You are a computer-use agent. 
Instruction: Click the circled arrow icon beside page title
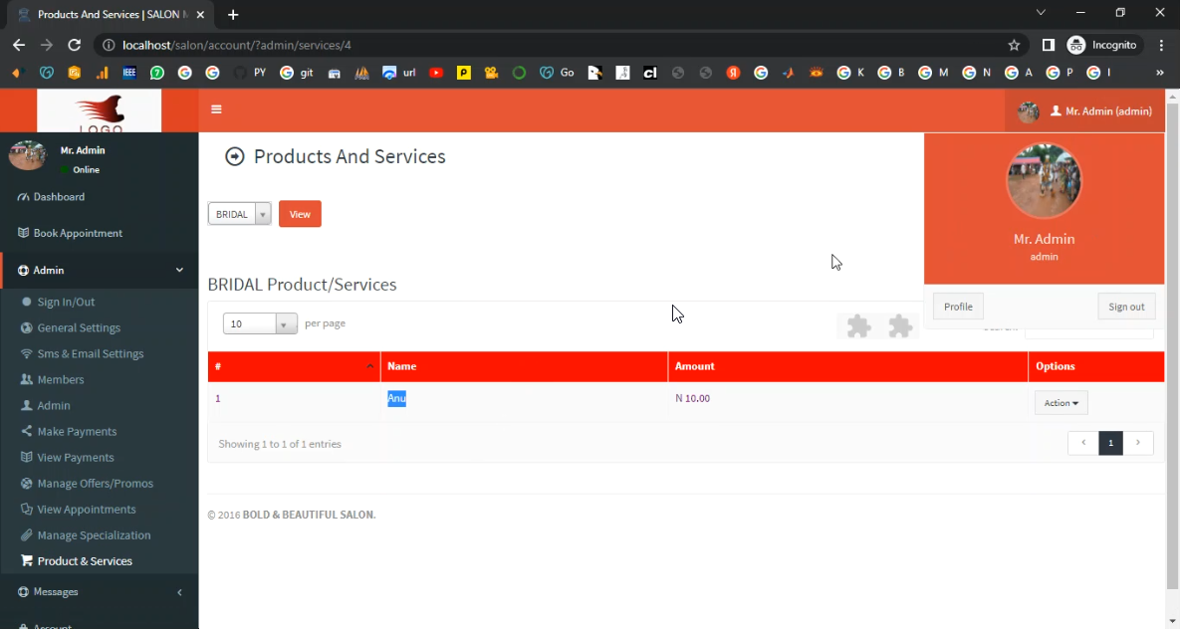pyautogui.click(x=235, y=156)
